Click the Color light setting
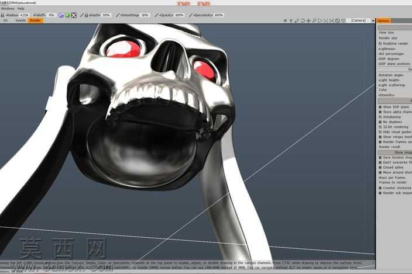412x274 pixels. tap(383, 90)
